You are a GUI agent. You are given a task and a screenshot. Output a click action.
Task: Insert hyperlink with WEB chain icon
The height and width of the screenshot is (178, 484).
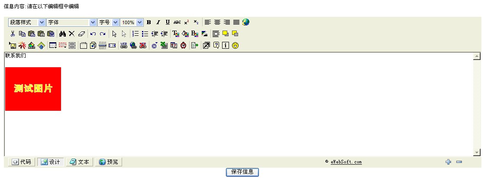pyautogui.click(x=124, y=46)
